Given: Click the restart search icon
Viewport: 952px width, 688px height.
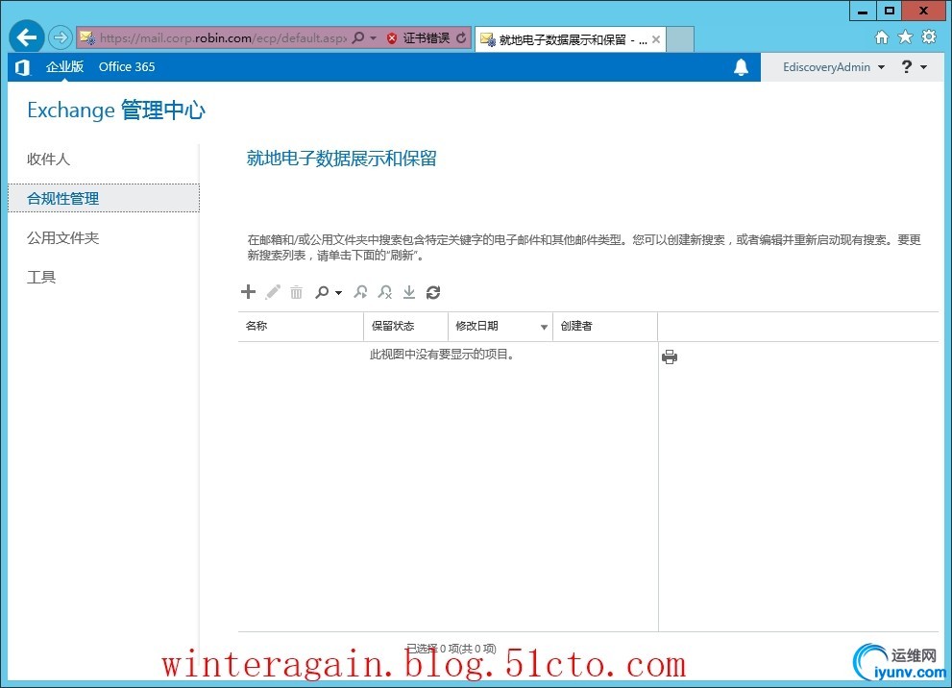Looking at the screenshot, I should (360, 292).
